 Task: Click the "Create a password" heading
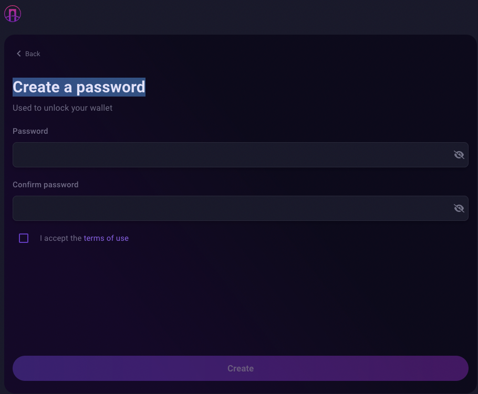[79, 87]
